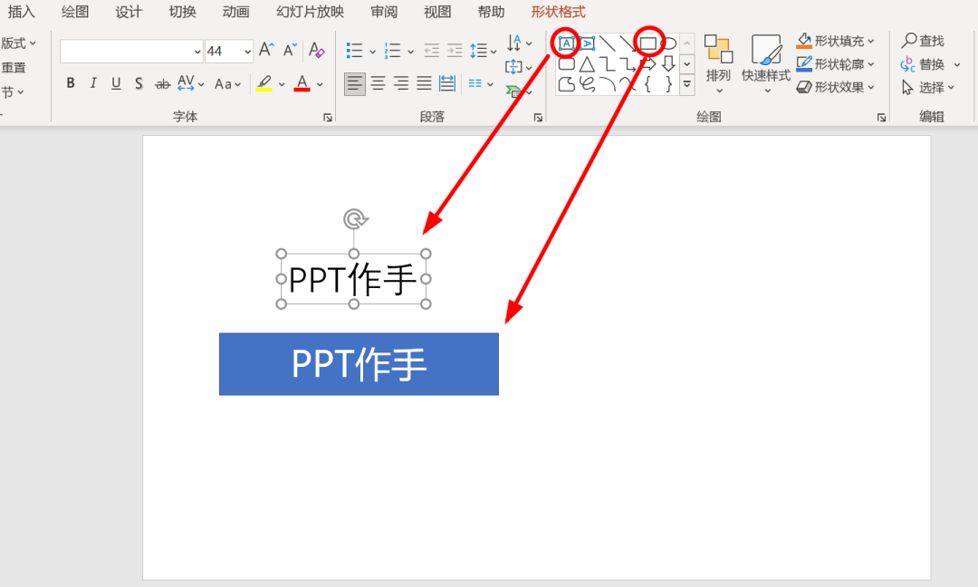This screenshot has height=587, width=978.
Task: Clear all formatting with eraser A icon
Action: (x=317, y=50)
